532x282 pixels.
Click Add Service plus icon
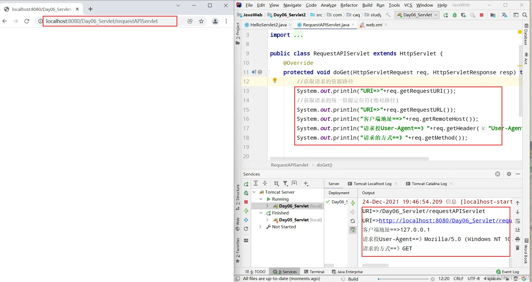(x=306, y=183)
